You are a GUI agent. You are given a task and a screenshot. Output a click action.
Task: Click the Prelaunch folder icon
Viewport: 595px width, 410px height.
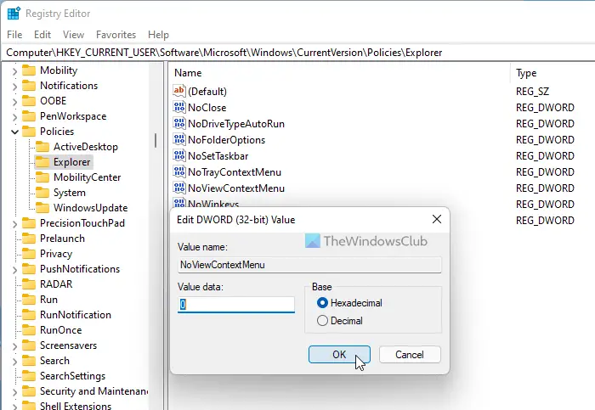pyautogui.click(x=29, y=239)
